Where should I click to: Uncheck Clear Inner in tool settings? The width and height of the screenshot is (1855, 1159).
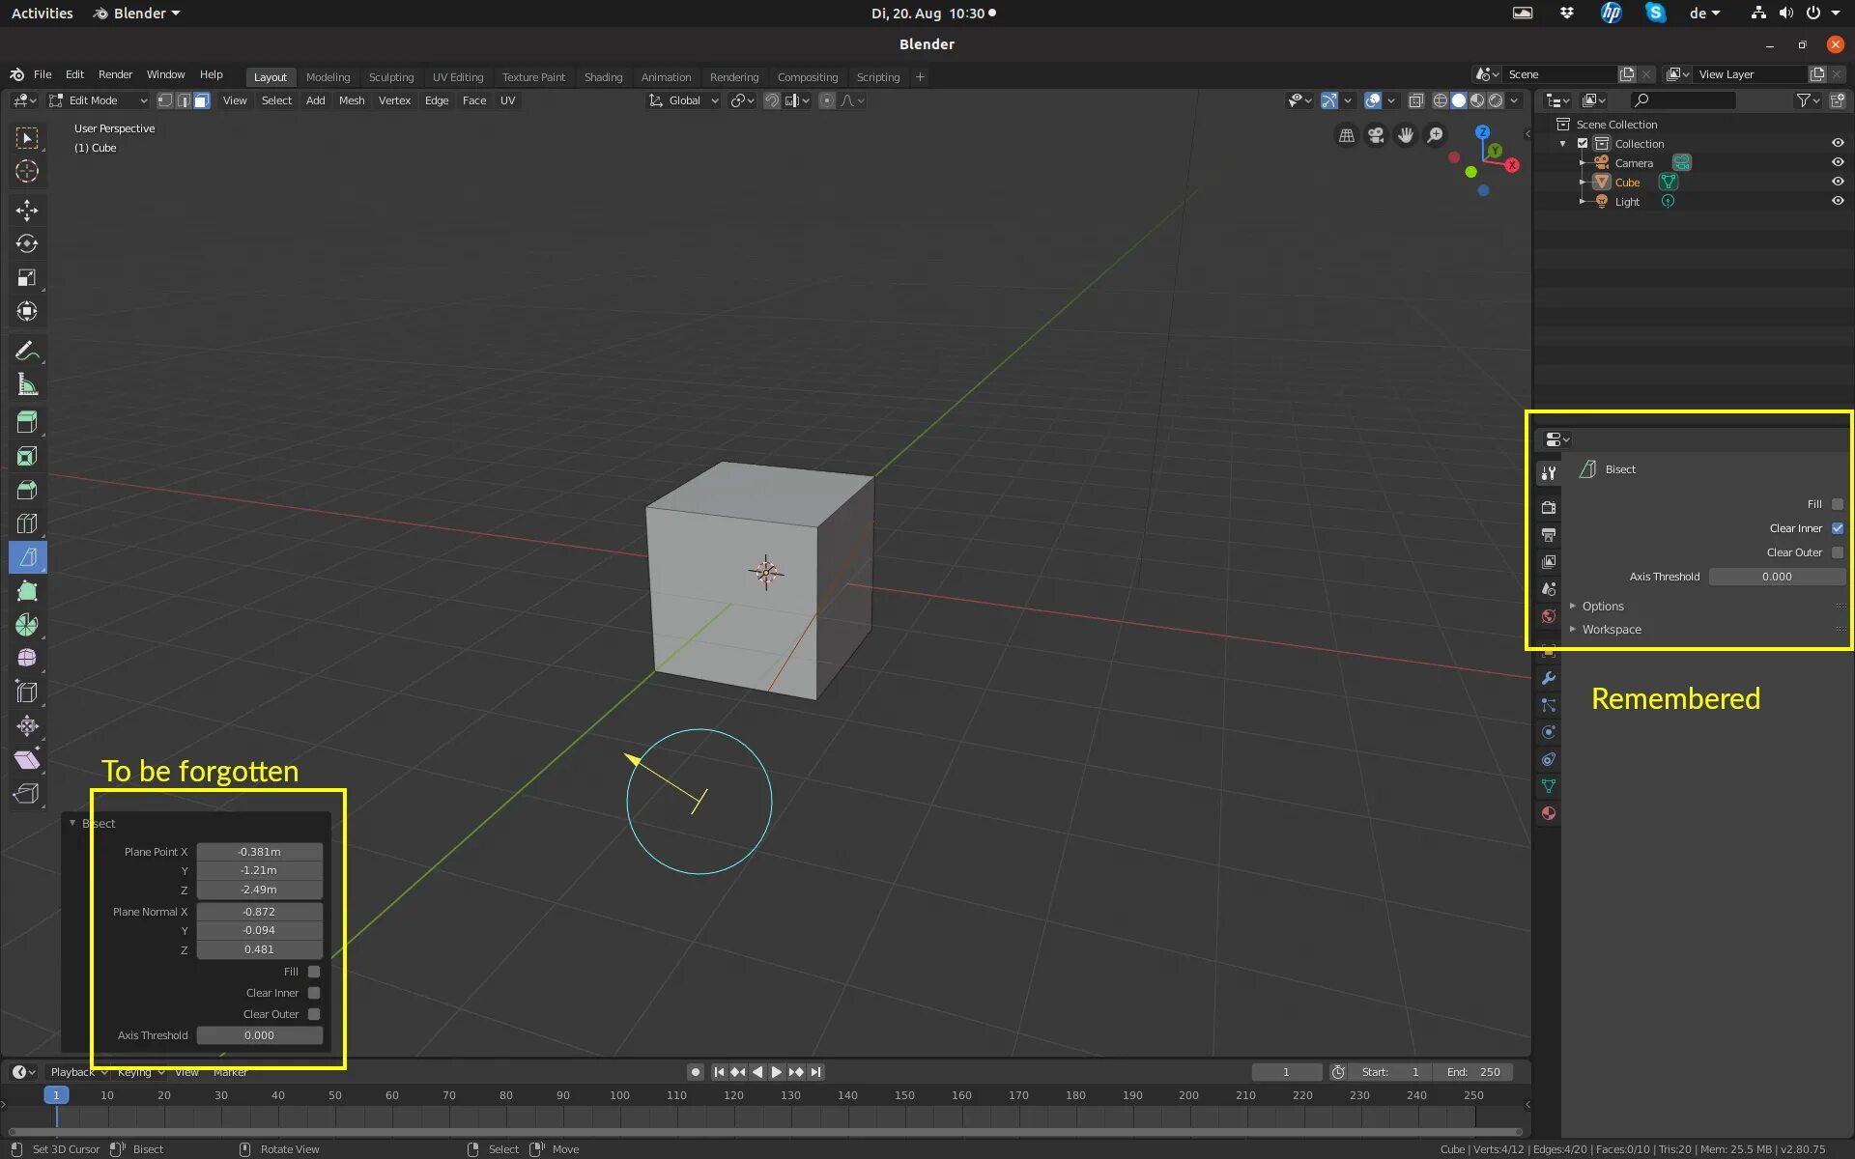(1837, 528)
